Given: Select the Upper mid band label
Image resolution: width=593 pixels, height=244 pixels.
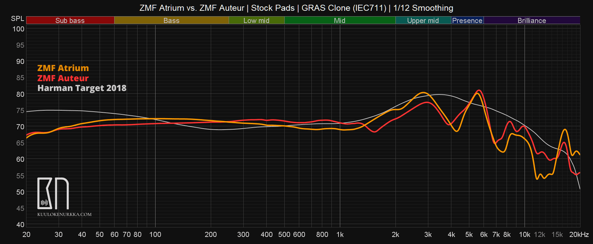Looking at the screenshot, I should pos(423,21).
